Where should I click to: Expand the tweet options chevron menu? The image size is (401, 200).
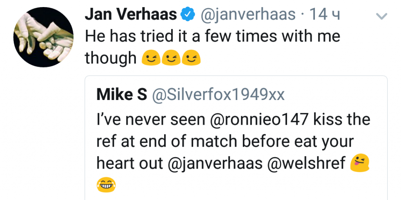pyautogui.click(x=381, y=16)
